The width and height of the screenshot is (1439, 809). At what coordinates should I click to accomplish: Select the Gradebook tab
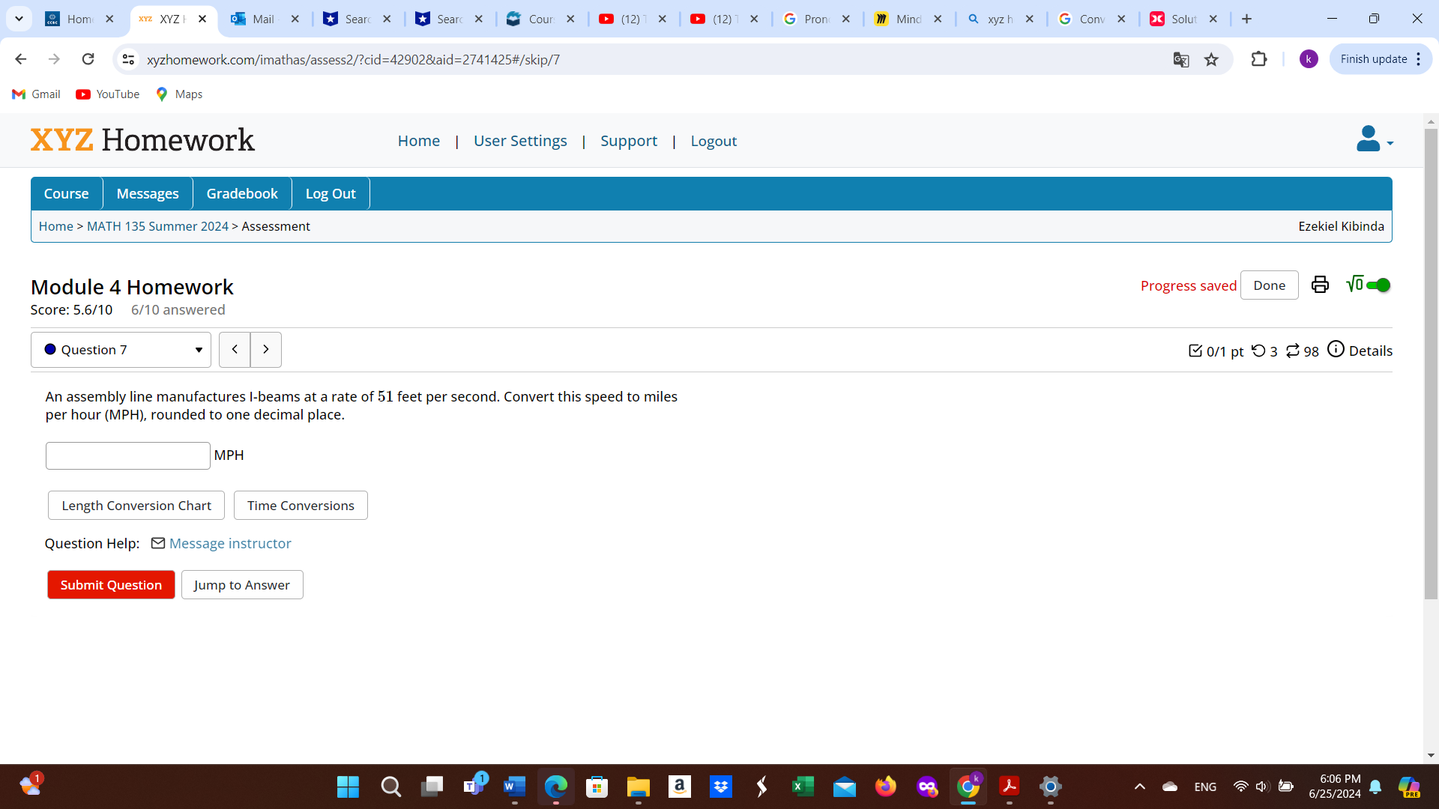click(x=241, y=193)
